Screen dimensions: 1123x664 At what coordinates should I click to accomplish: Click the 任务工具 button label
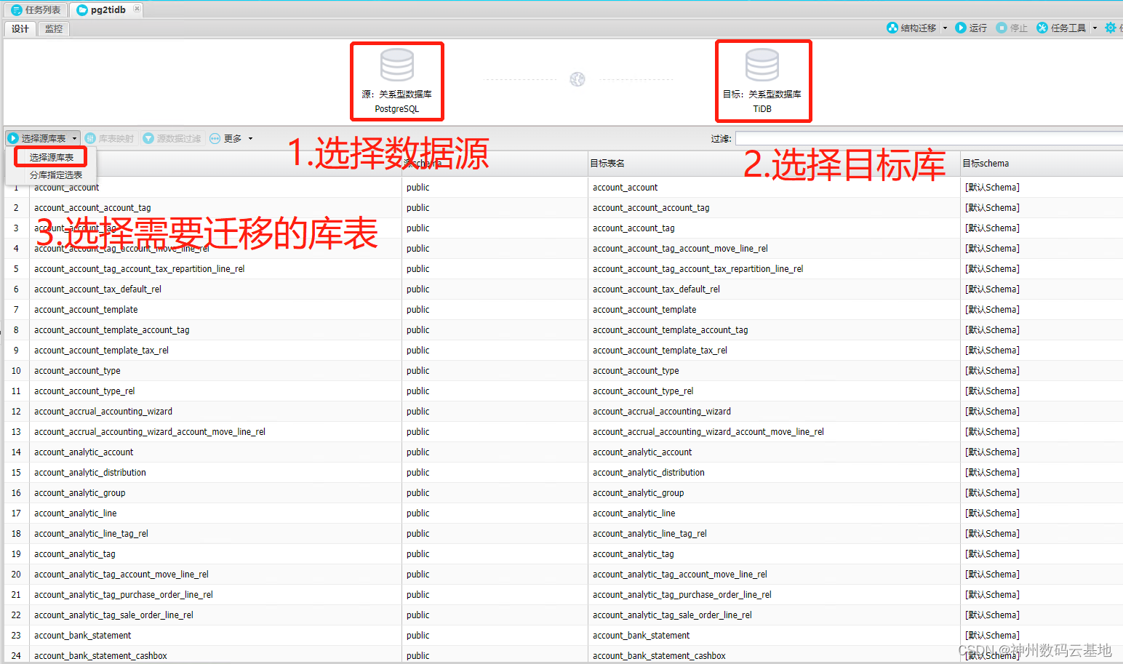(1068, 28)
